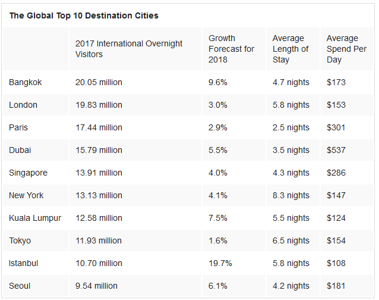
Task: Click the Kuala Lumpur city cell
Action: click(x=35, y=218)
